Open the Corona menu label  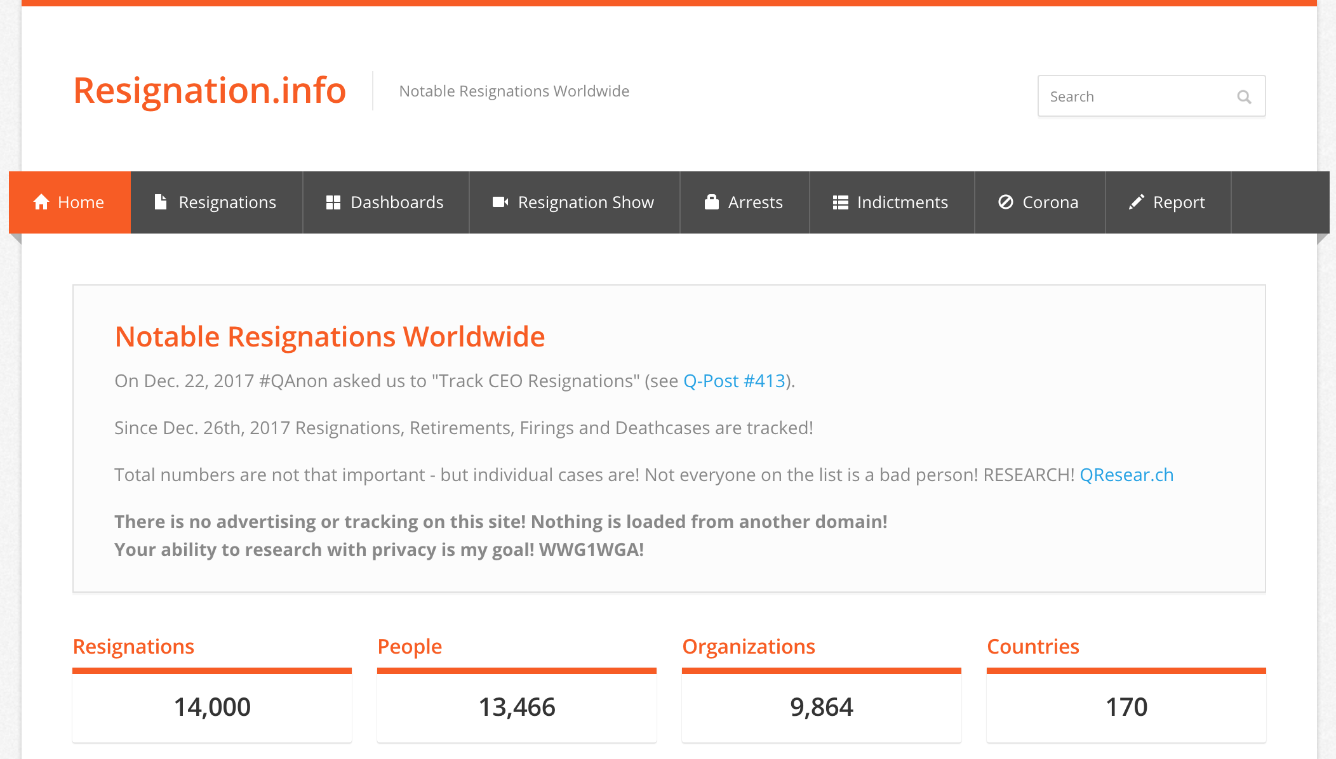1050,202
